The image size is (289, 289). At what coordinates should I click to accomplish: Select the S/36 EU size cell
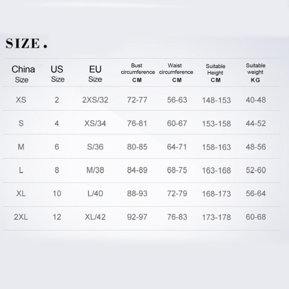95,147
